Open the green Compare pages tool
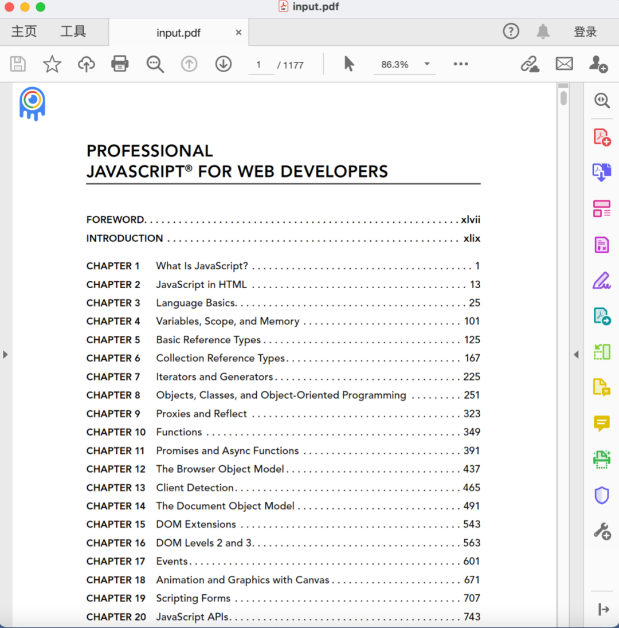The height and width of the screenshot is (628, 619). 602,352
